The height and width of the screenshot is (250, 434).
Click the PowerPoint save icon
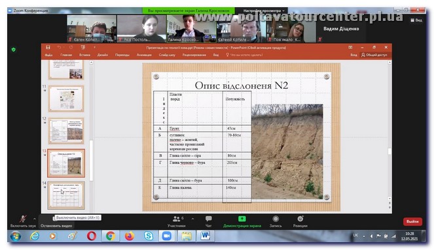pos(48,48)
